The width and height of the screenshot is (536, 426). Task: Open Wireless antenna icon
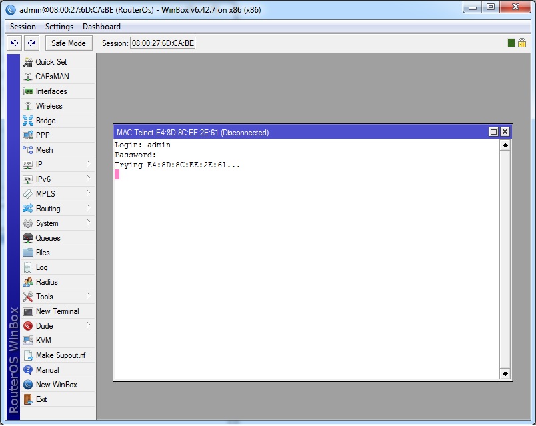pyautogui.click(x=28, y=106)
